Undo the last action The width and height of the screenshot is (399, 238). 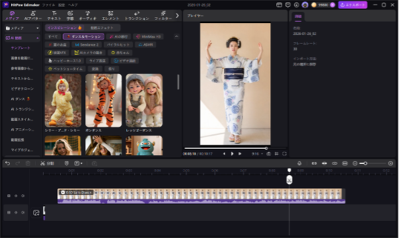click(x=8, y=163)
